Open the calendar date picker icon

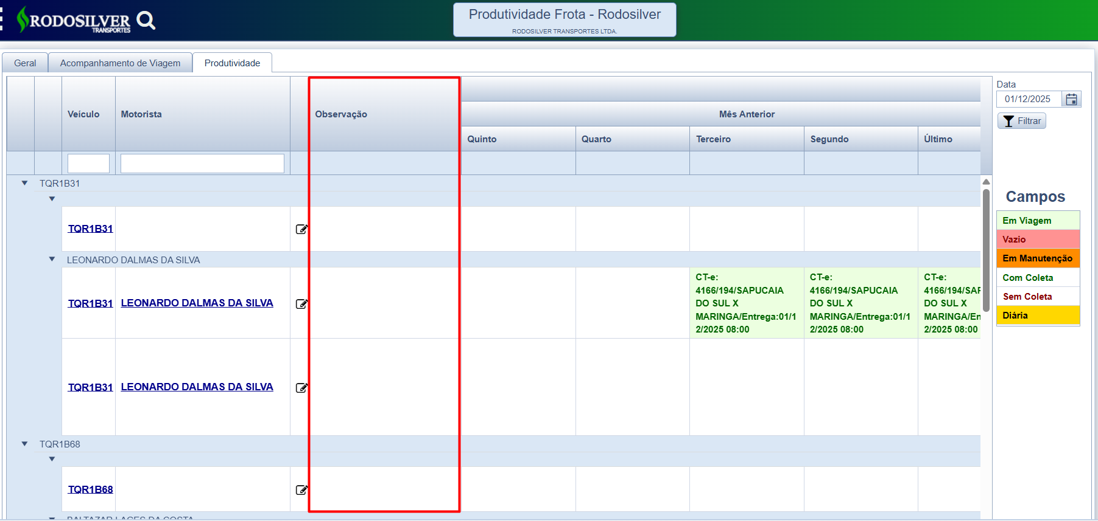(1071, 99)
